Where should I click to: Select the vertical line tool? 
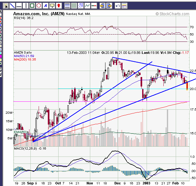(26, 6)
